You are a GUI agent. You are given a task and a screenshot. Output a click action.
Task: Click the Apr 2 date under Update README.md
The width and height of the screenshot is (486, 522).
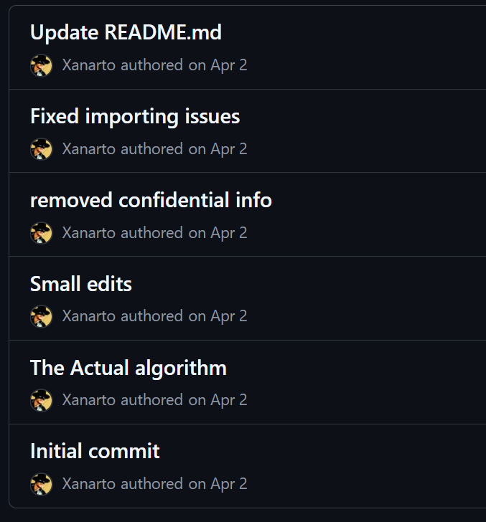(228, 65)
